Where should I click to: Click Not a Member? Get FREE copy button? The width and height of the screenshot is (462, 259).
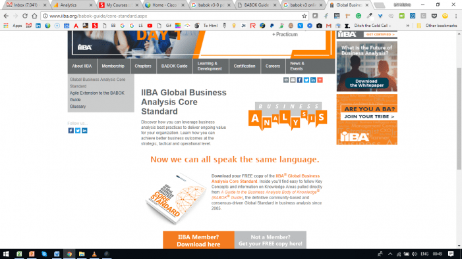click(x=270, y=240)
